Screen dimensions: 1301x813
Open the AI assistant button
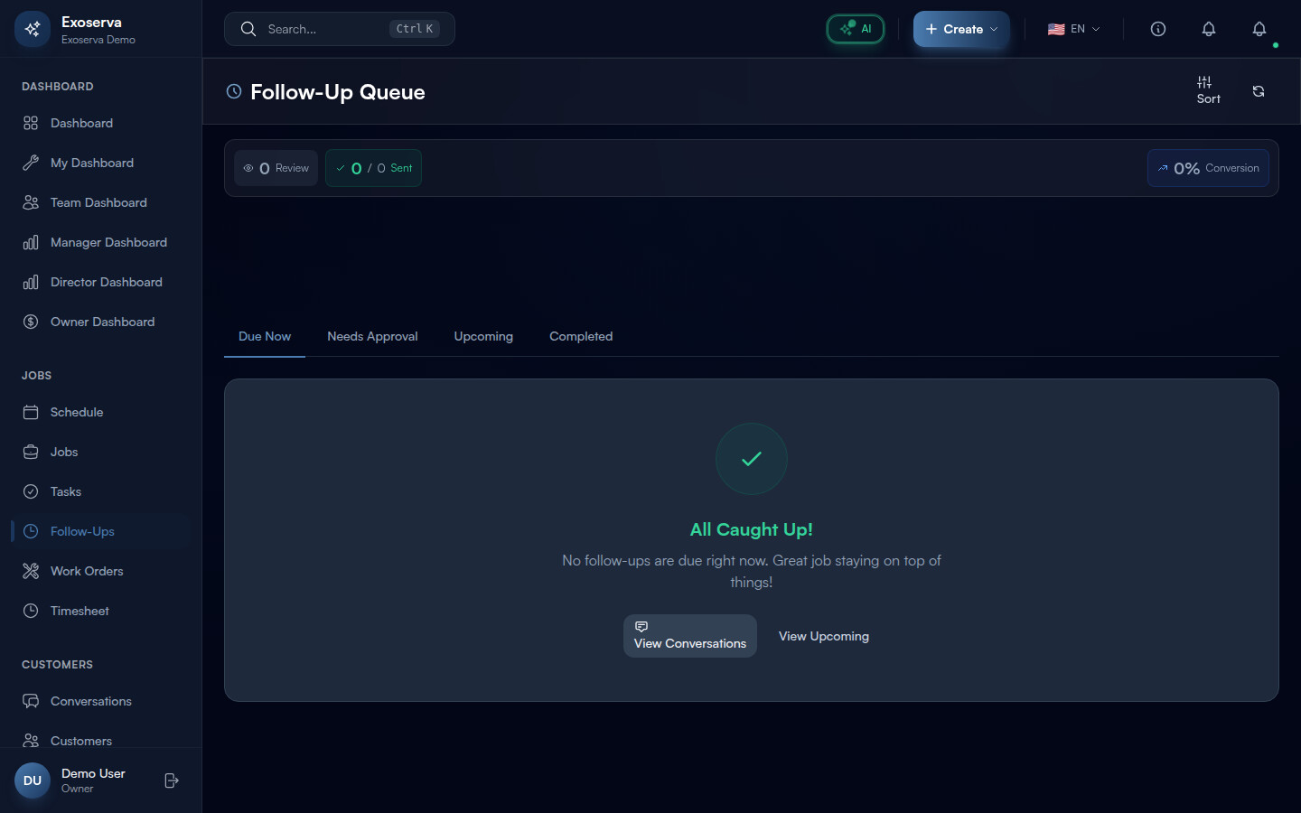856,29
